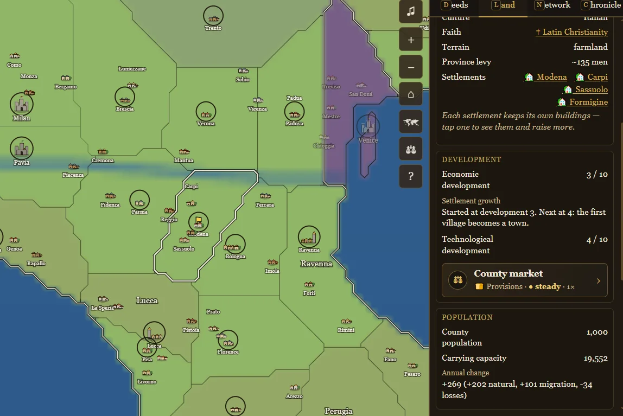Toggle the music note button

coord(411,11)
